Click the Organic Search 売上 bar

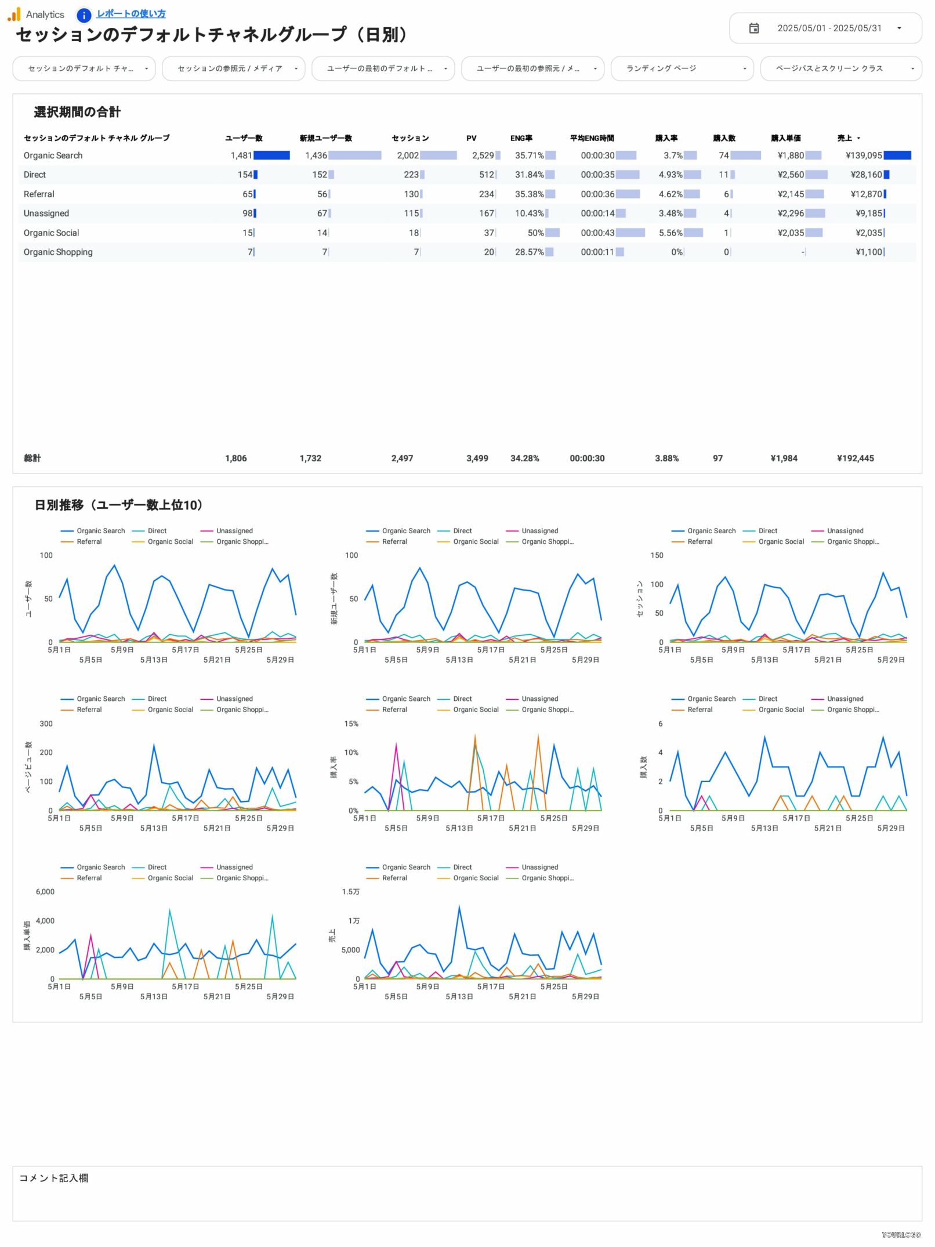pos(897,156)
